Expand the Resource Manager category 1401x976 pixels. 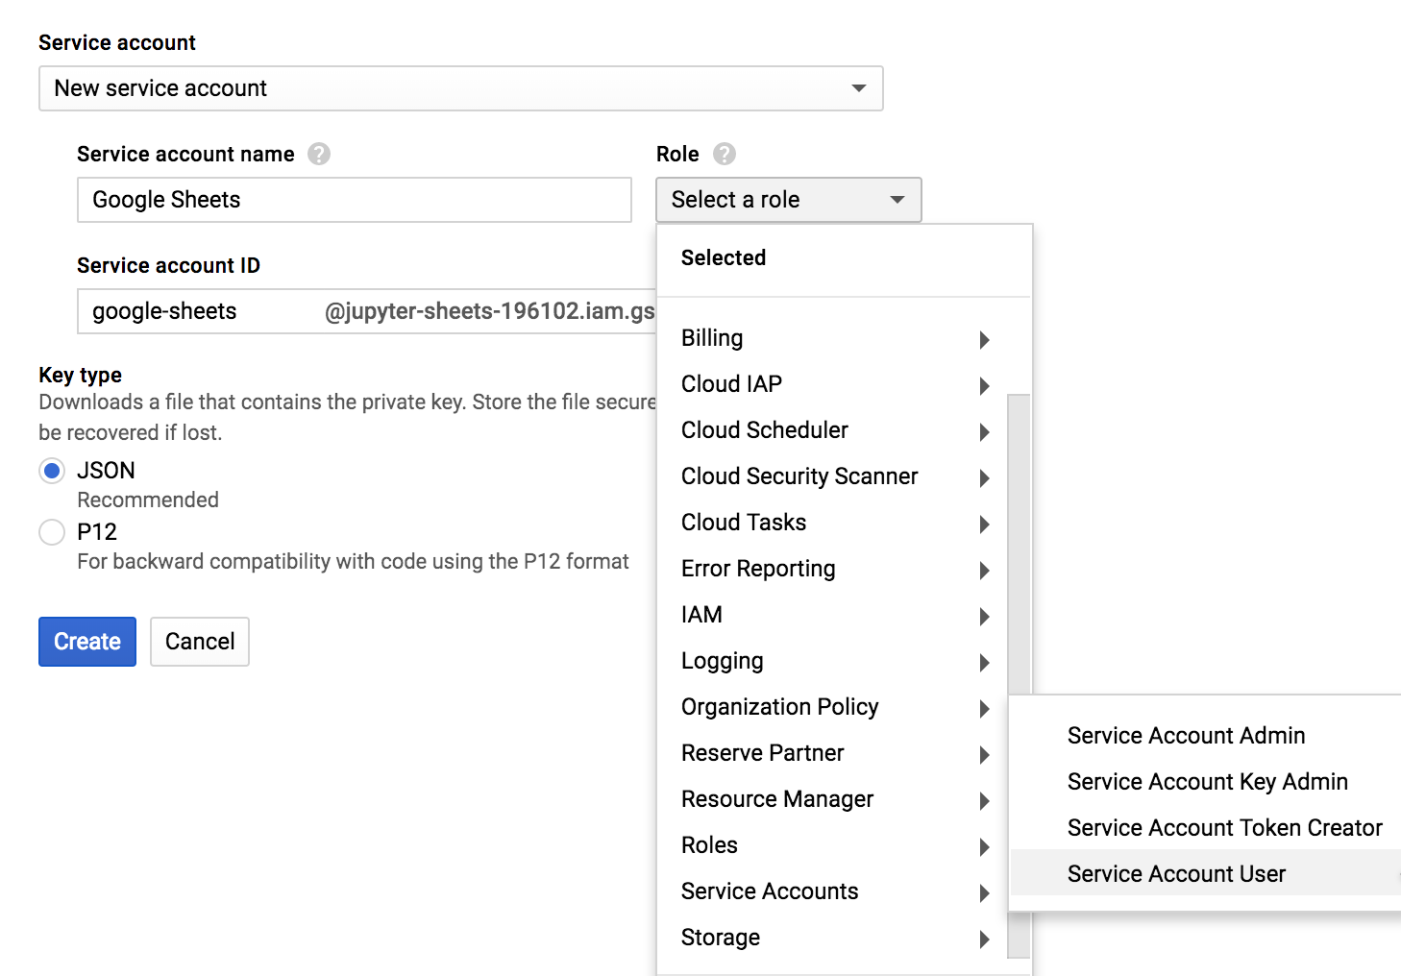click(x=832, y=799)
